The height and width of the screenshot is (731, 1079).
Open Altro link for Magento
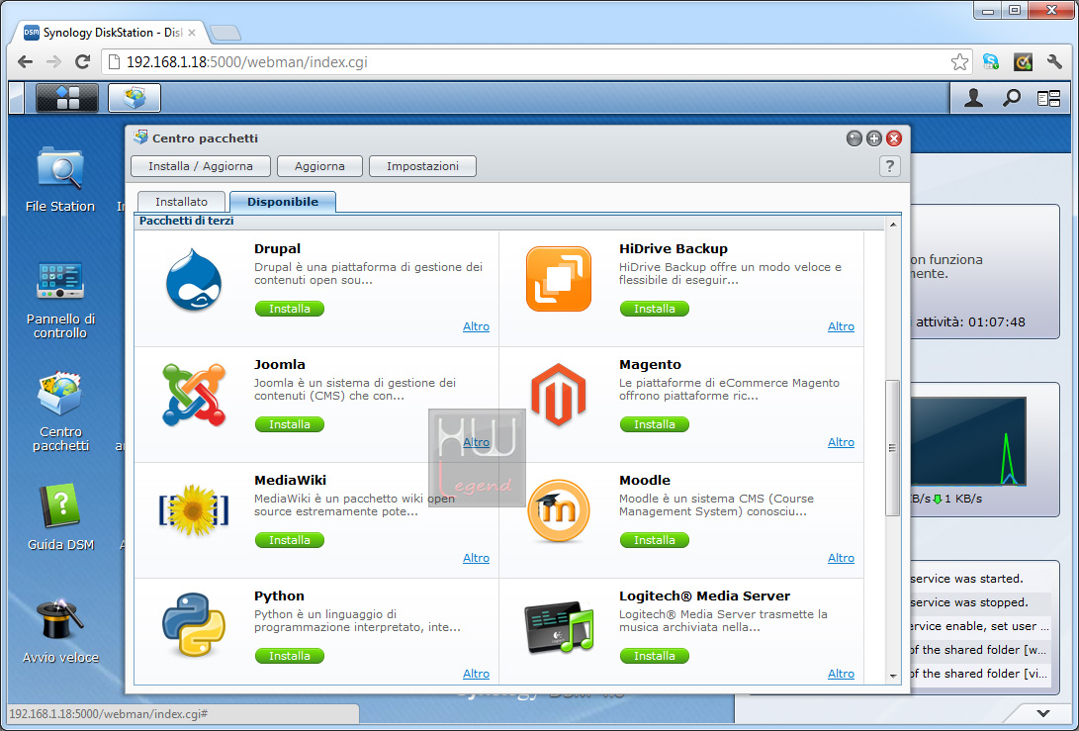pyautogui.click(x=841, y=442)
